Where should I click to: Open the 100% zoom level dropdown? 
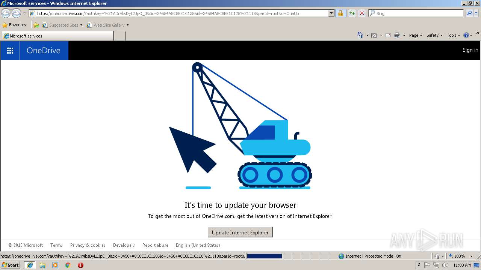coord(471,256)
